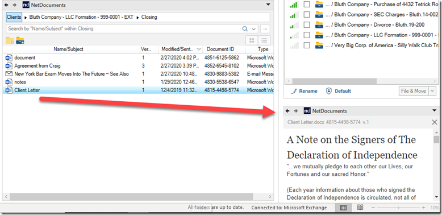442x215 pixels.
Task: Sort by Name/Subject column
Action: point(68,49)
